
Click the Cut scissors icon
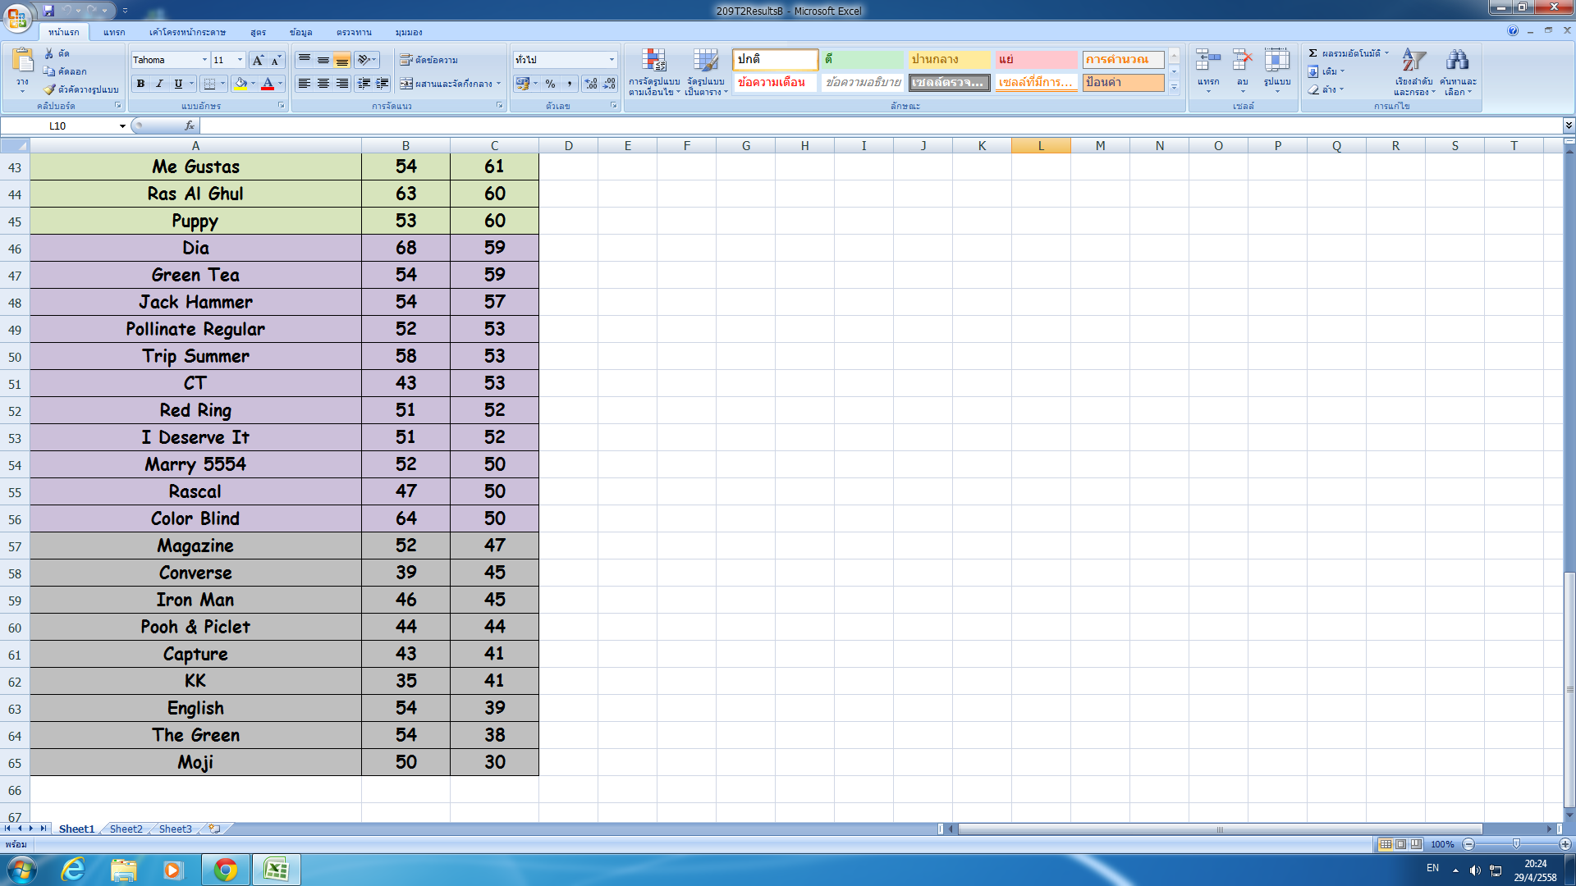pyautogui.click(x=49, y=53)
